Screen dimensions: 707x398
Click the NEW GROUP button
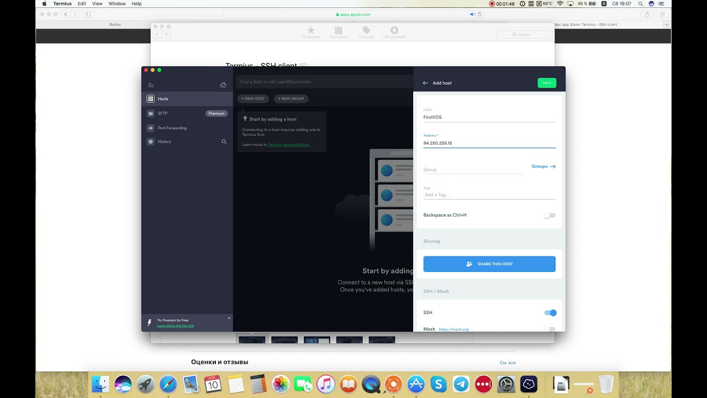291,98
